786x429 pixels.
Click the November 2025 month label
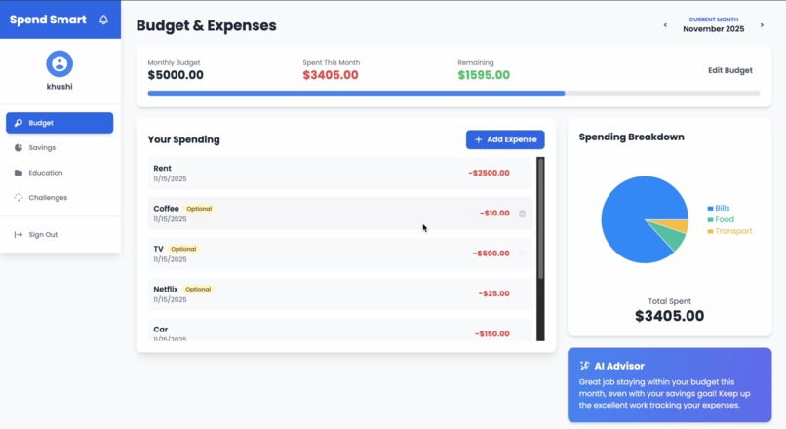tap(713, 29)
